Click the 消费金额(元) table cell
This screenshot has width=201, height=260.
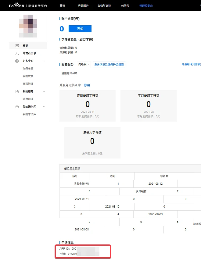click(81, 184)
